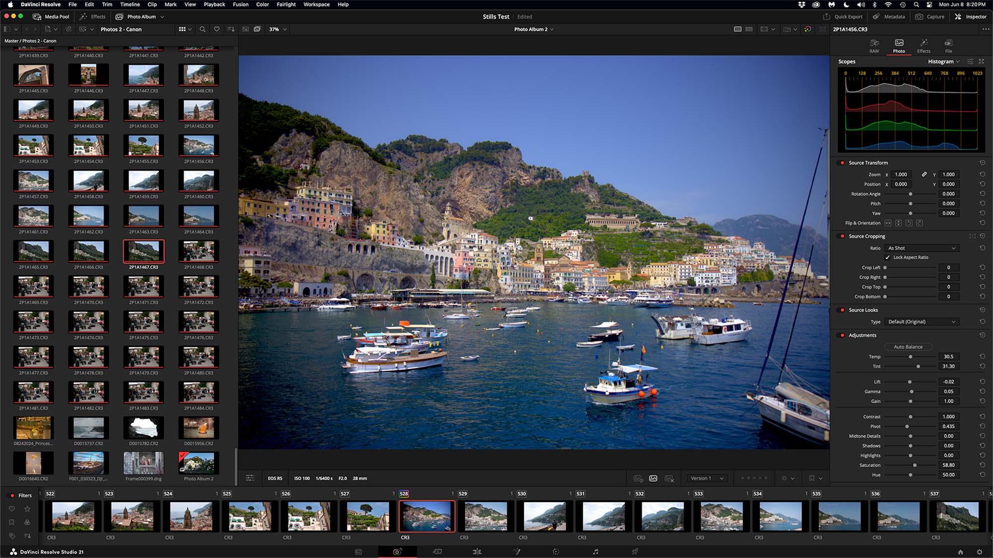Image resolution: width=993 pixels, height=558 pixels.
Task: Open the bookmark flag dropdown arrow
Action: point(821,479)
